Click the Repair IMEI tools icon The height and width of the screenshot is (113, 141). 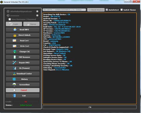(x=14, y=63)
